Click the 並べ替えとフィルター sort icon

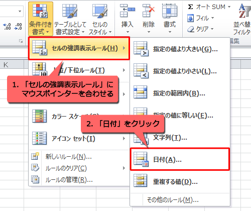coord(244,11)
